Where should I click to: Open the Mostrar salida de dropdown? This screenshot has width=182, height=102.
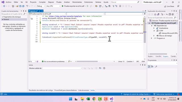62,68
